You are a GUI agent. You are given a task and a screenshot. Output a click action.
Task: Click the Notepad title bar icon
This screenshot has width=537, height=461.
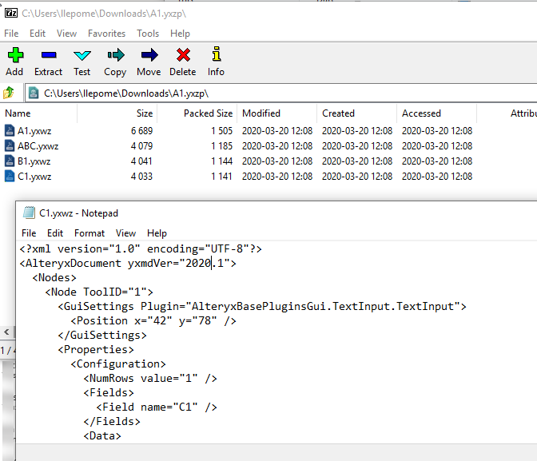(29, 213)
